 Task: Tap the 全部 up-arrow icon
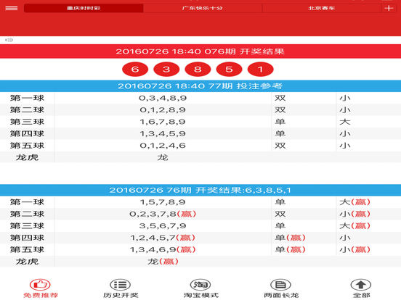(x=361, y=285)
